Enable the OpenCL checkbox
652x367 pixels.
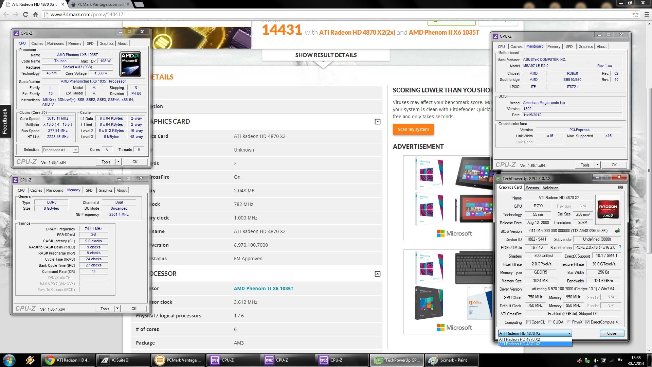[x=528, y=322]
